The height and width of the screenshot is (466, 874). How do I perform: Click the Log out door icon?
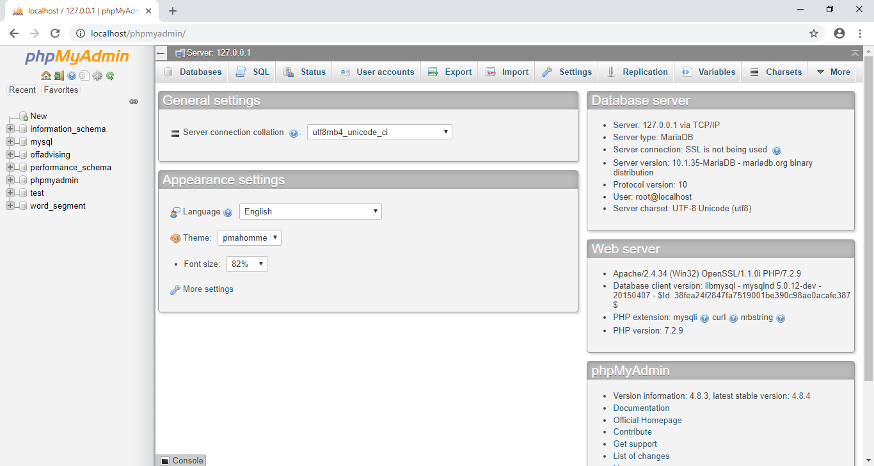point(59,76)
